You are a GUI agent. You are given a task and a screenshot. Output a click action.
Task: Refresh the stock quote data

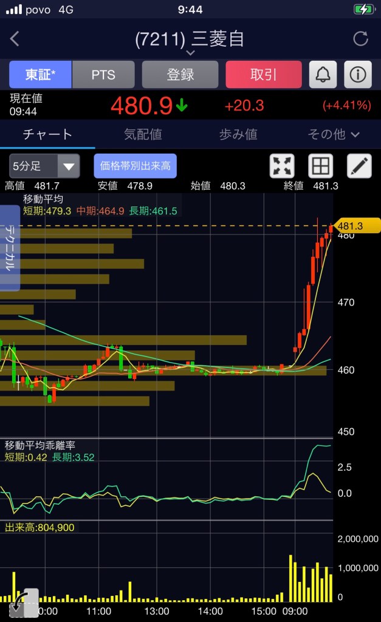coord(361,39)
